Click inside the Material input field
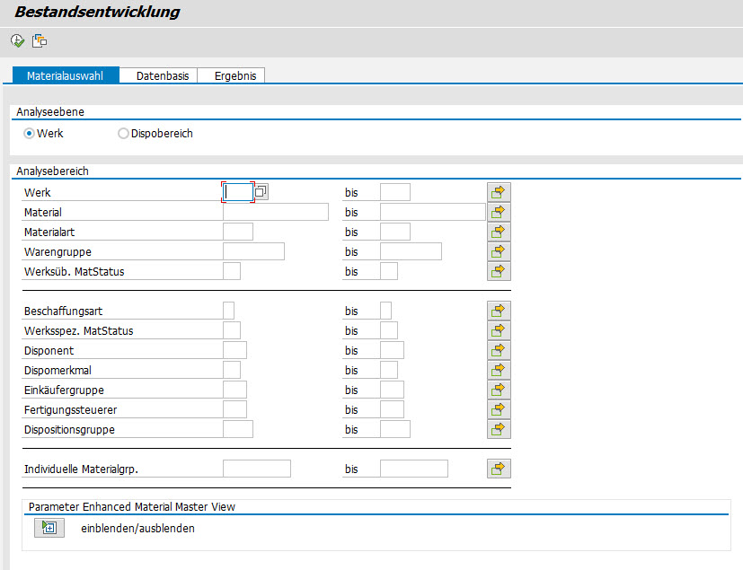 click(x=274, y=211)
